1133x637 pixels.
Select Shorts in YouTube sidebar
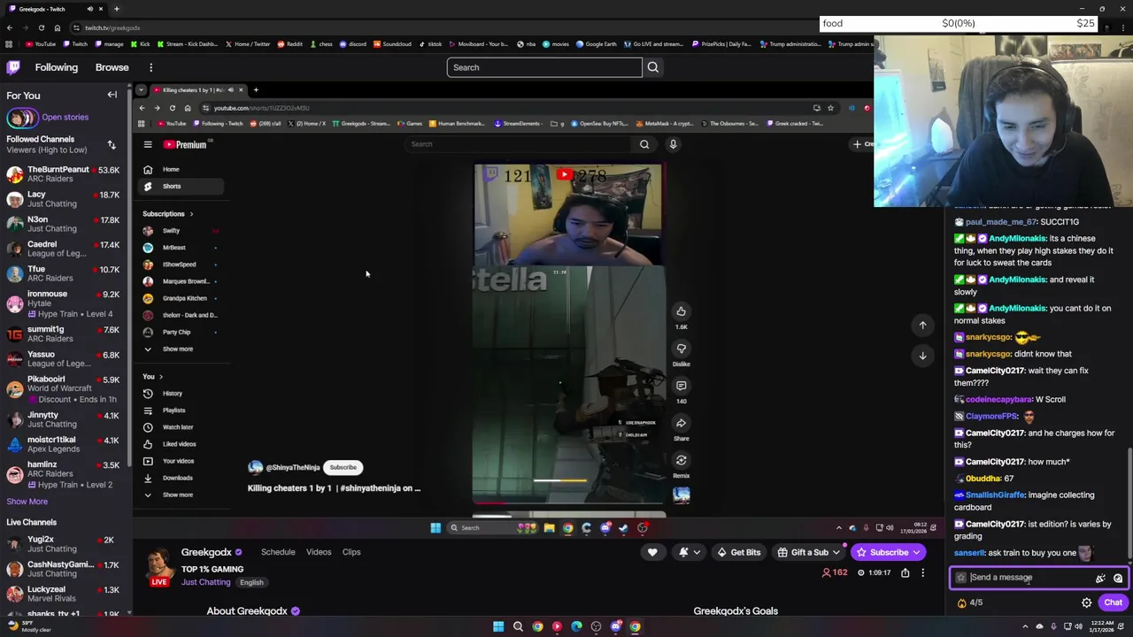click(181, 186)
